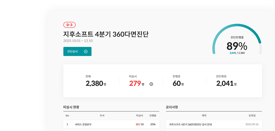Click the 진단실시 button

point(77,52)
